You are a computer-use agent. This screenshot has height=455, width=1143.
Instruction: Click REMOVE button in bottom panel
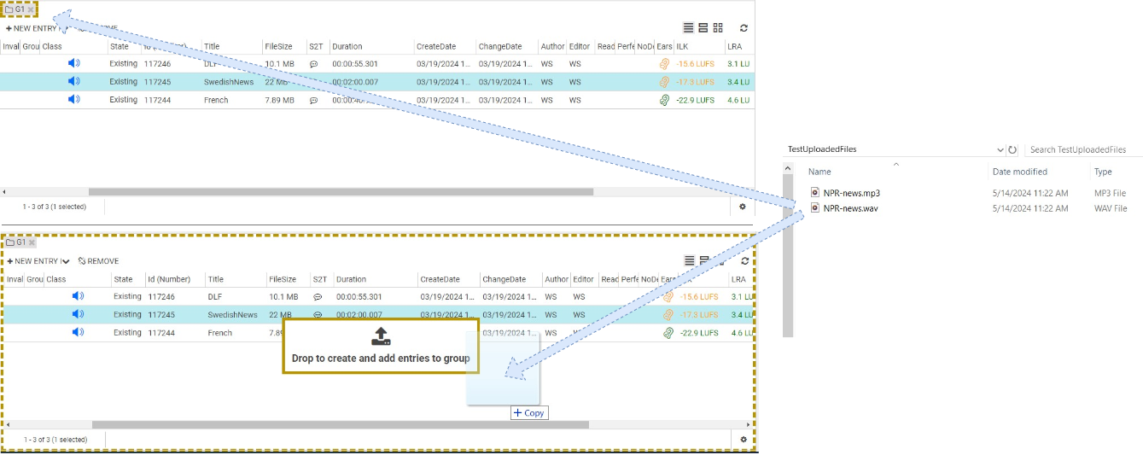point(98,261)
